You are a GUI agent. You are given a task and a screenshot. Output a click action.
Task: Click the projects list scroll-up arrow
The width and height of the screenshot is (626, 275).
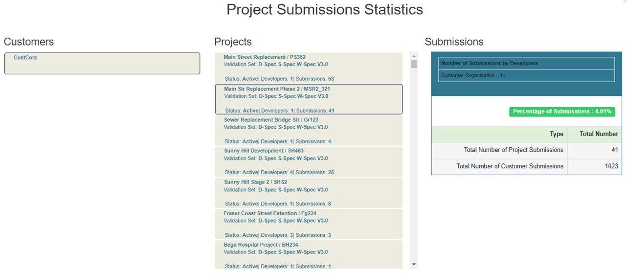click(x=414, y=56)
